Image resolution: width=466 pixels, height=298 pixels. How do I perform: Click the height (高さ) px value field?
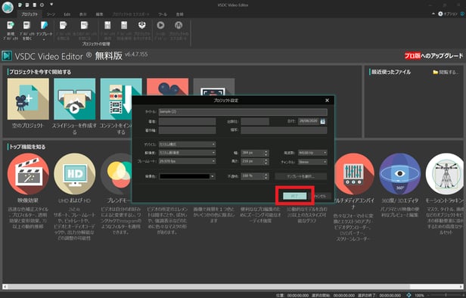(x=253, y=161)
